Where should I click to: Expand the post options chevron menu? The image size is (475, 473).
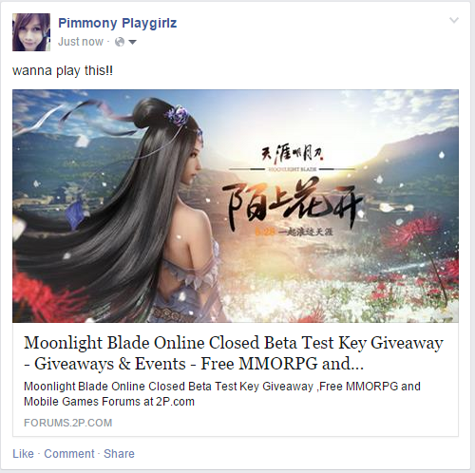[454, 21]
